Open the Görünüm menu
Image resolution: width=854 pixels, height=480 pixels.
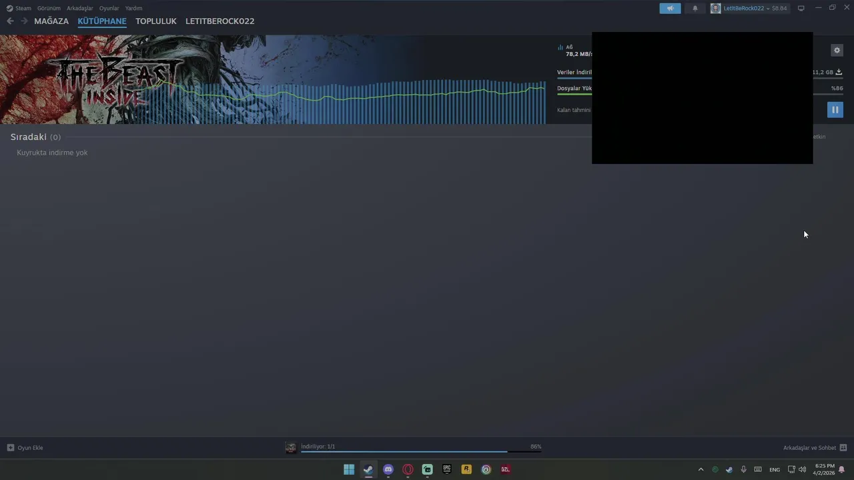click(49, 8)
